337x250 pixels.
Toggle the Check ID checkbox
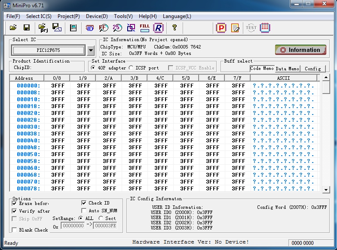point(84,203)
